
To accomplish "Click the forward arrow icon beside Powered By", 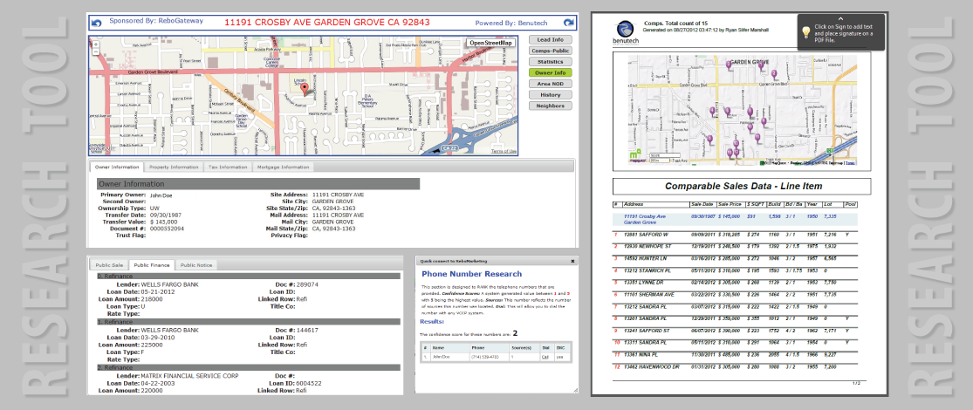I will coord(569,23).
